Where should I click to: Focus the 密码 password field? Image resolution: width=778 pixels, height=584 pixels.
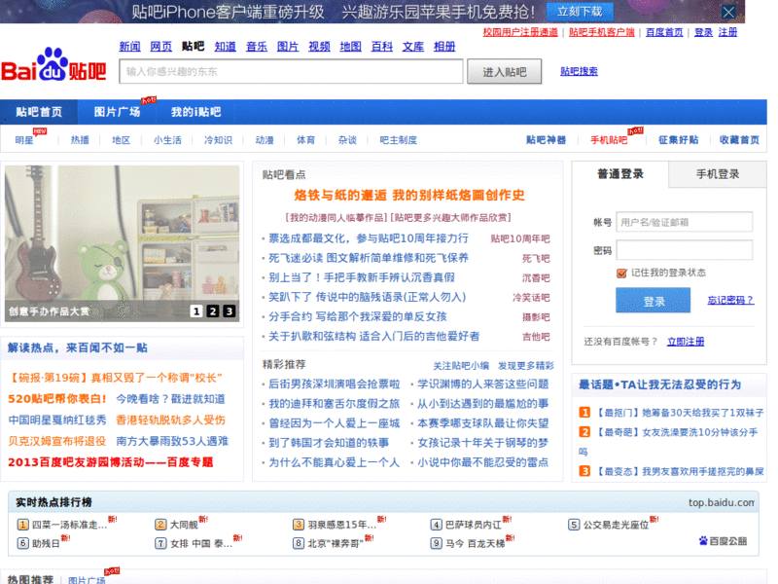point(685,250)
